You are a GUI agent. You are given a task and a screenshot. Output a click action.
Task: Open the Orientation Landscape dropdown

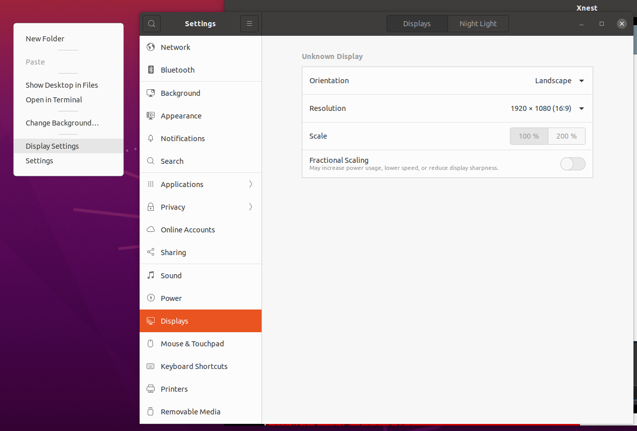tap(559, 81)
